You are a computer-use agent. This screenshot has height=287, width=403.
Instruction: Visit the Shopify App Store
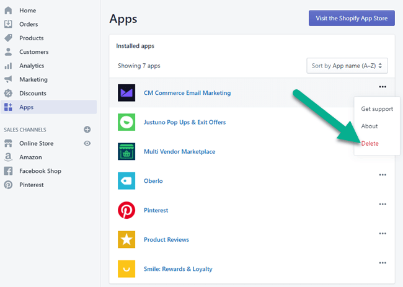pos(352,18)
